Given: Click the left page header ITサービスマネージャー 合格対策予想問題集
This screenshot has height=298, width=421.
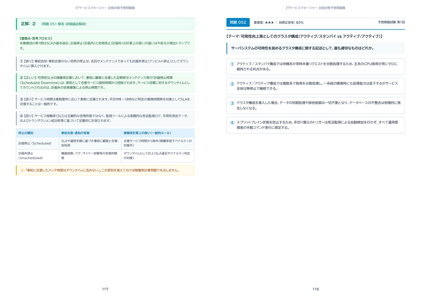Looking at the screenshot, I should pyautogui.click(x=105, y=8).
